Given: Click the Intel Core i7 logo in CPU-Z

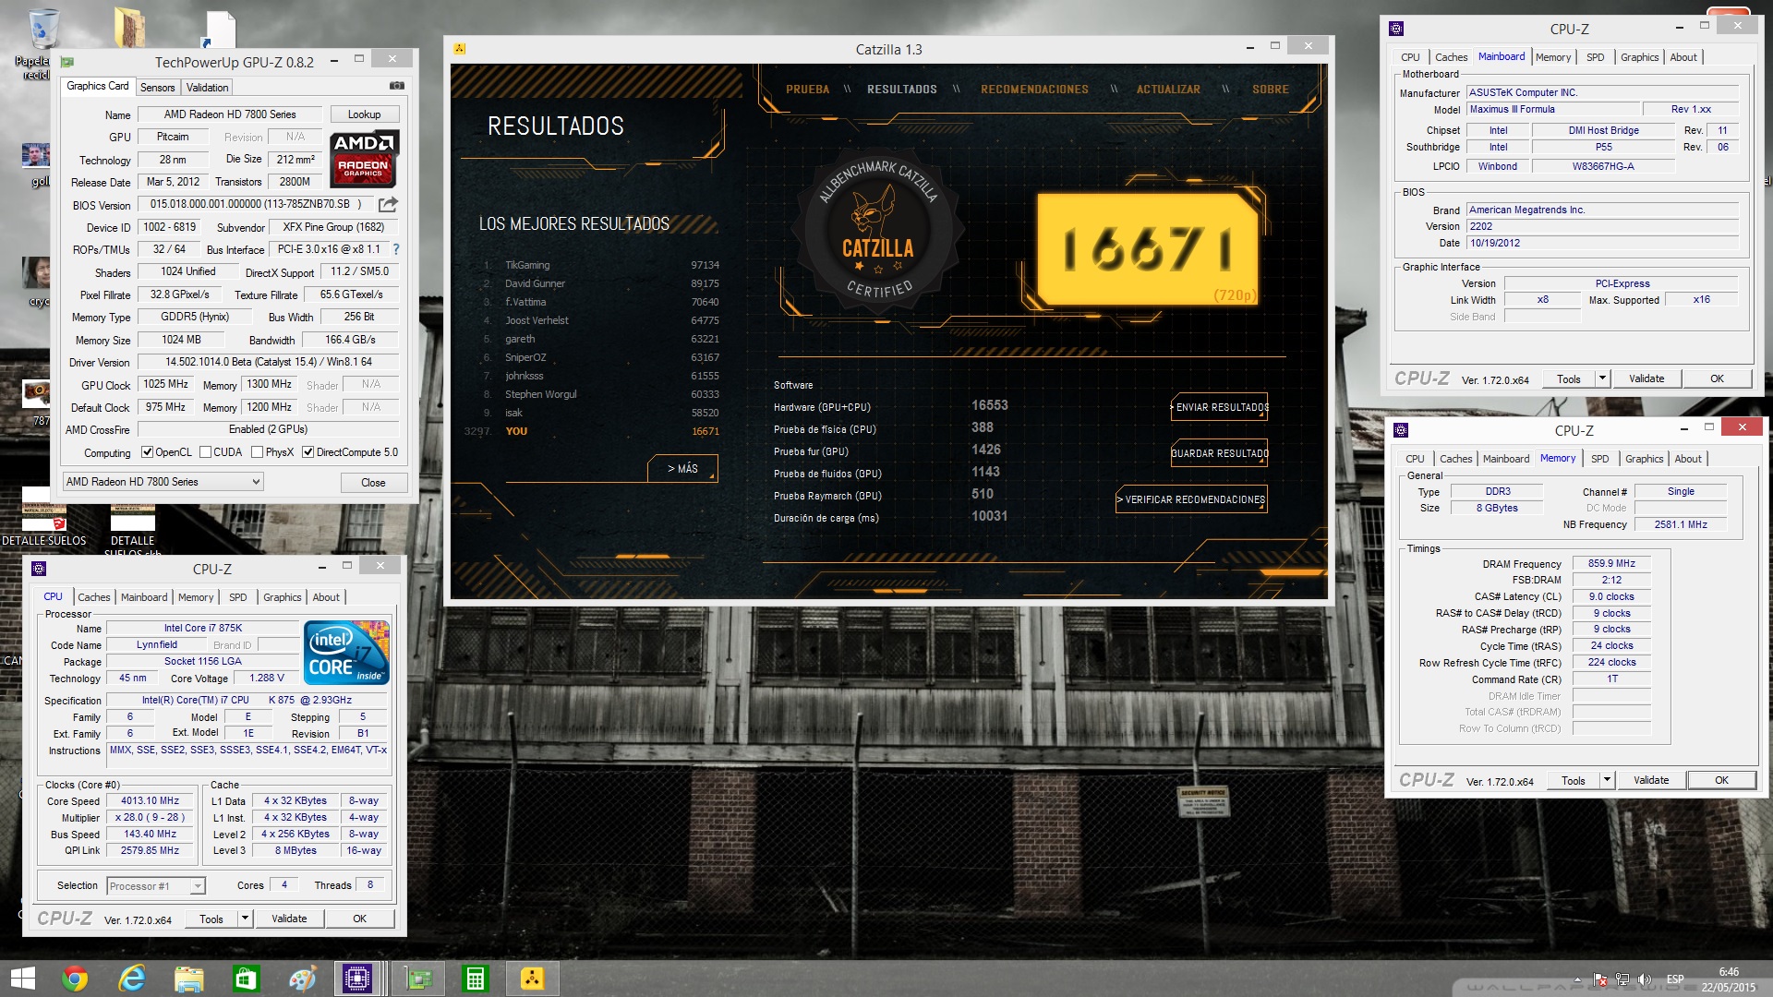Looking at the screenshot, I should tap(346, 653).
